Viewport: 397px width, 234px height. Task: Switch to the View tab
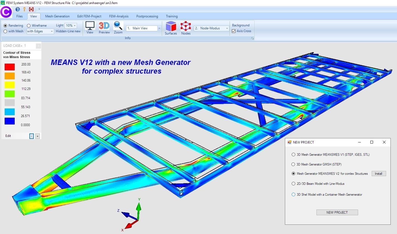point(33,16)
